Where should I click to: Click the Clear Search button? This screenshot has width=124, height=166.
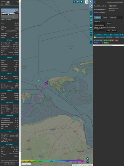(100, 25)
